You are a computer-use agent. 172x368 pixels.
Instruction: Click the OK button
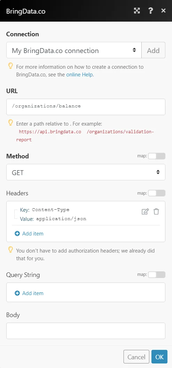point(159,357)
